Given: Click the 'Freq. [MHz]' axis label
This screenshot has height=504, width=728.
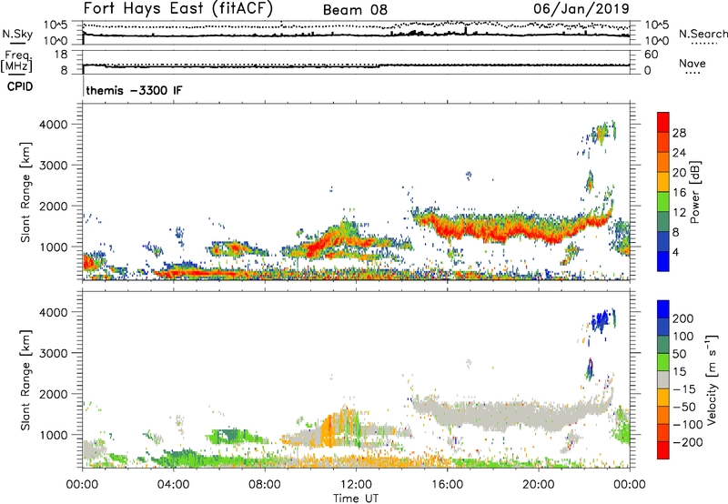Looking at the screenshot, I should pos(16,61).
